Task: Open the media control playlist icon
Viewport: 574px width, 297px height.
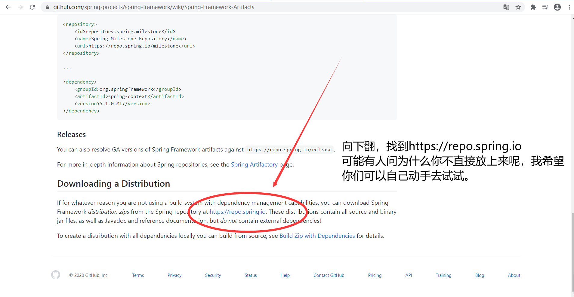Action: 545,7
